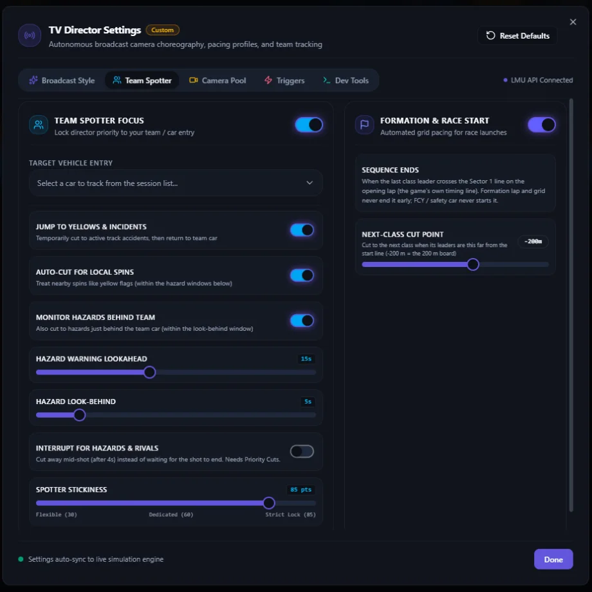Click the Spotter Stickiness slider handle
This screenshot has height=592, width=592.
269,503
